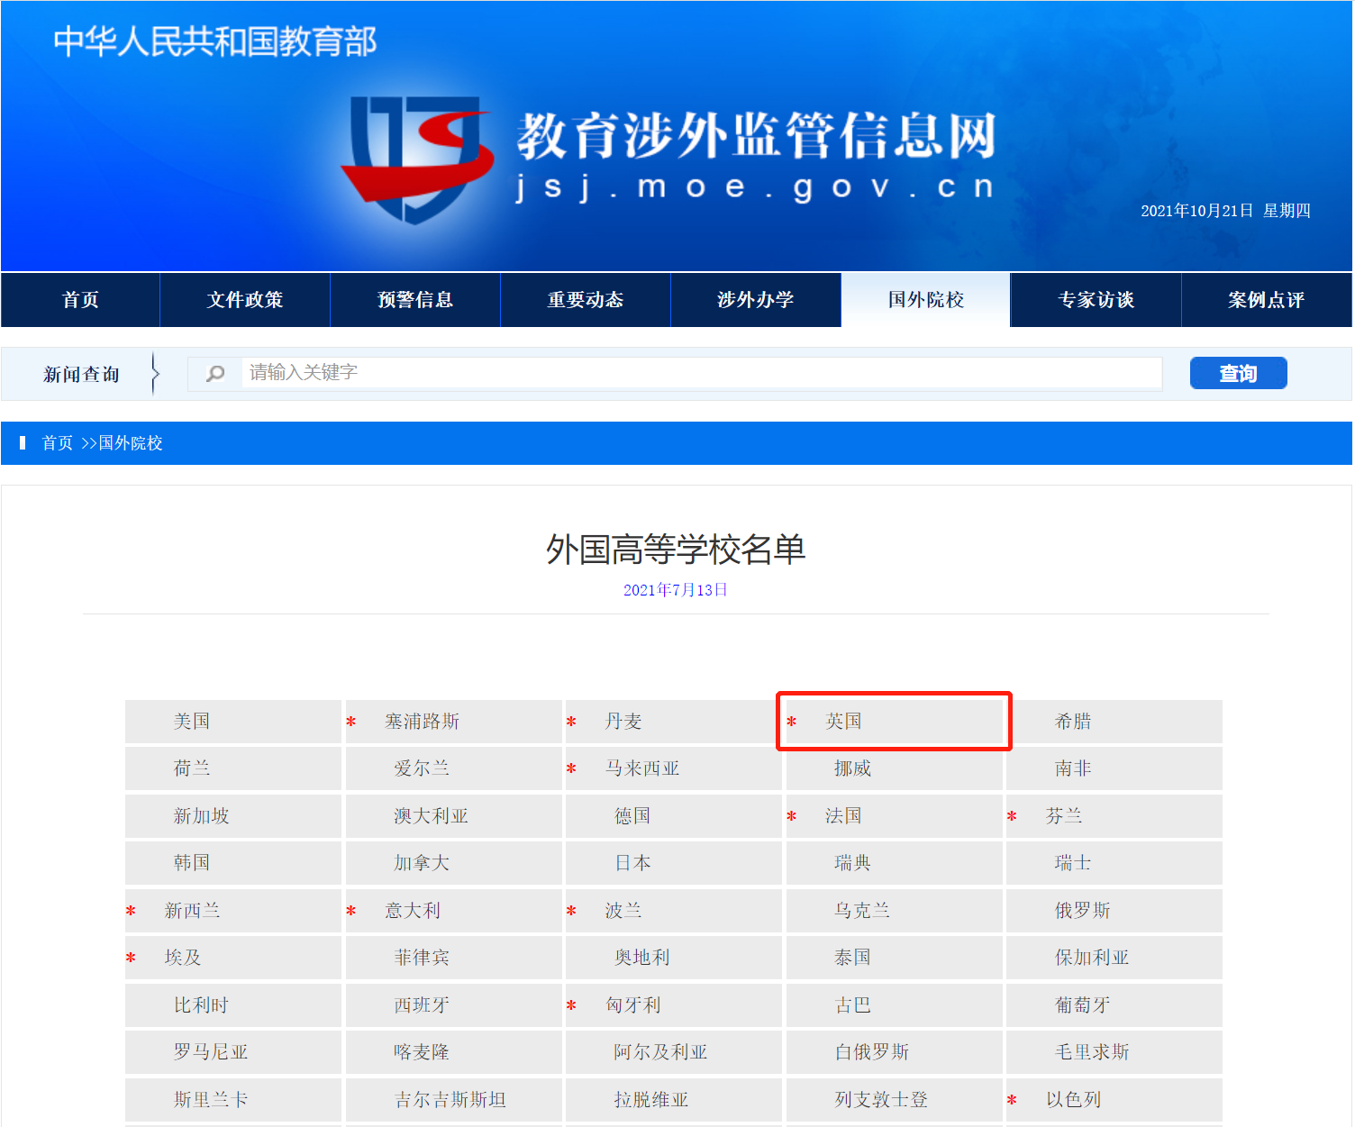Screen dimensions: 1355x1127
Task: Select the 国外院校 tab in the navigation bar
Action: [926, 300]
